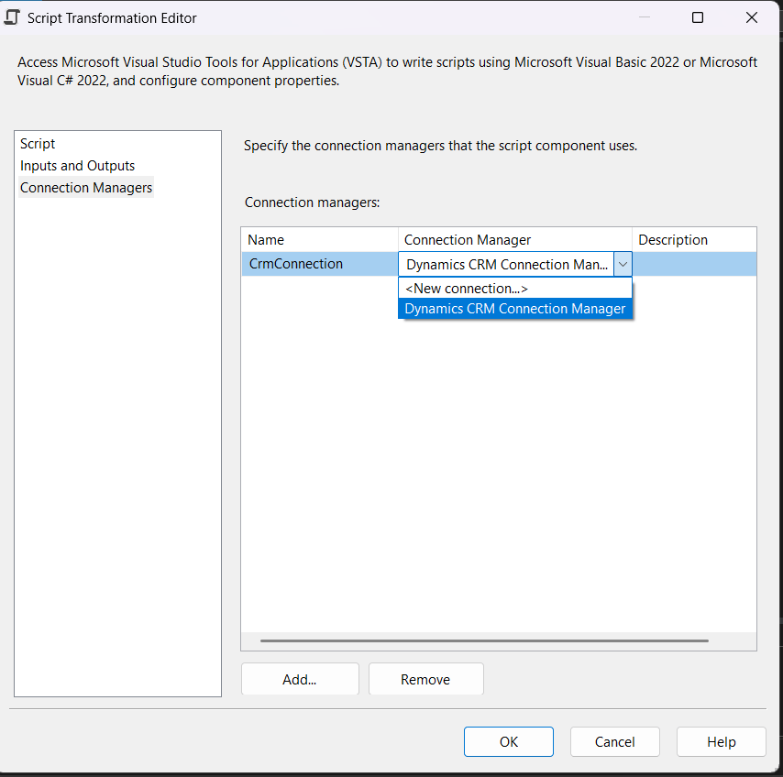This screenshot has width=783, height=777.
Task: Click the Add... button
Action: pos(300,679)
